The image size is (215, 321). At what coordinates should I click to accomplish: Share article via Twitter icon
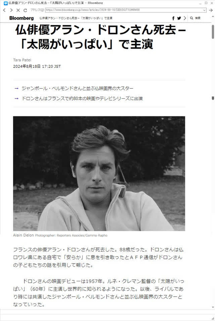(179, 18)
